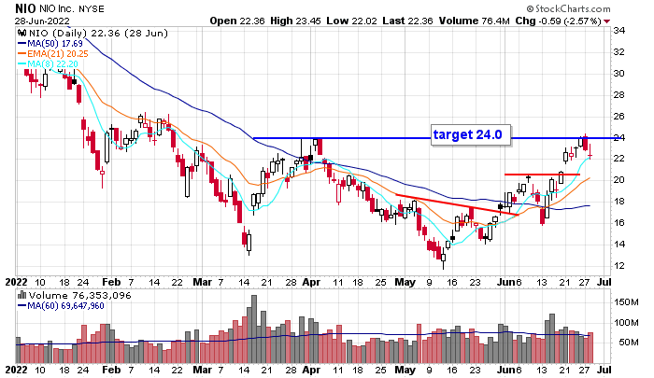Click the red down-arrow change indicator
The height and width of the screenshot is (378, 654).
pos(606,21)
